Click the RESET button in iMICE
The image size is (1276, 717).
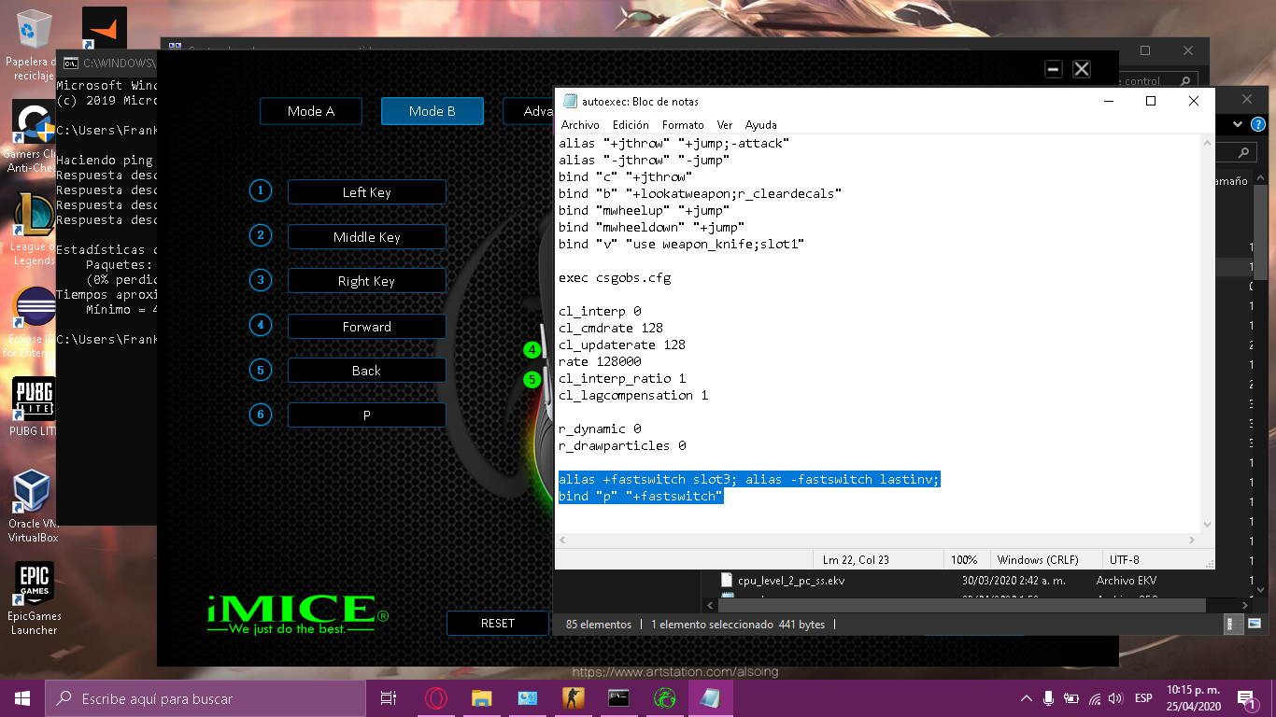click(x=498, y=624)
